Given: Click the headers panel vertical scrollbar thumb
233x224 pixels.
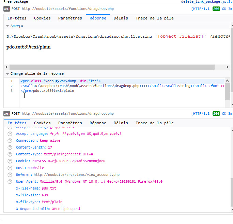Looking at the screenshot, I should (232, 193).
